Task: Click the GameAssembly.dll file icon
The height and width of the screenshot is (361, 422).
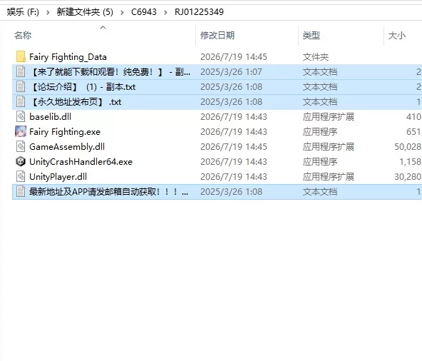Action: click(x=21, y=146)
